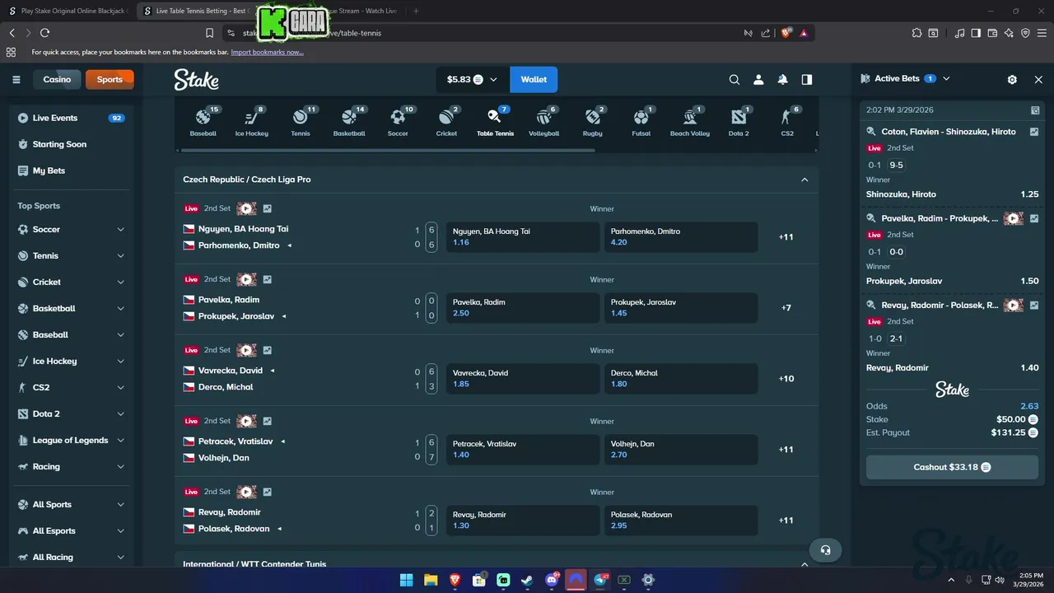Viewport: 1054px width, 593px height.
Task: Open Active Bets dropdown chevron
Action: 946,79
